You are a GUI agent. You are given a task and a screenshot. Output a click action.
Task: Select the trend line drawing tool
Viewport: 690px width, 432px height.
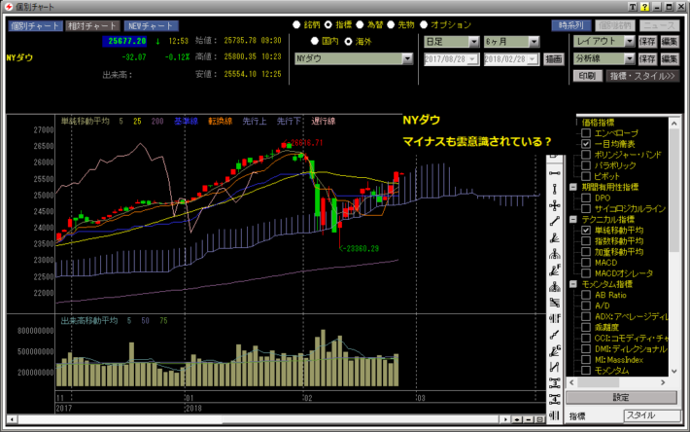pyautogui.click(x=553, y=221)
